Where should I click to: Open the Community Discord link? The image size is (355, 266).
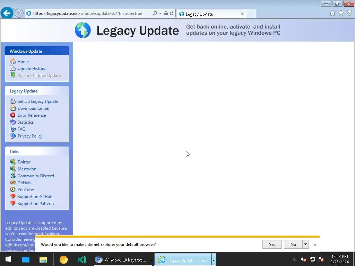click(x=36, y=176)
